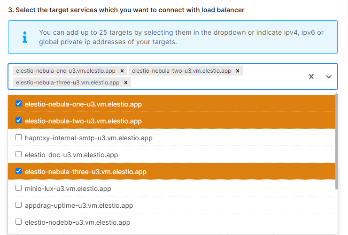Check the appdrag-uptime-u3.vm.elestio.app checkbox
Viewport: 348px width, 235px height.
[x=19, y=205]
